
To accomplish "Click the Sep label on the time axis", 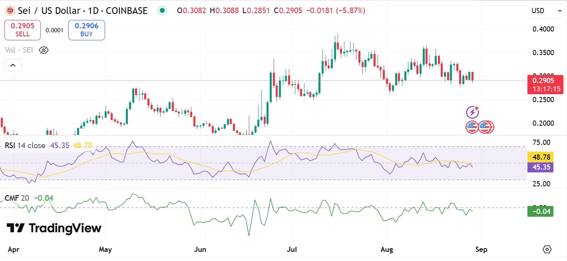I will point(481,249).
